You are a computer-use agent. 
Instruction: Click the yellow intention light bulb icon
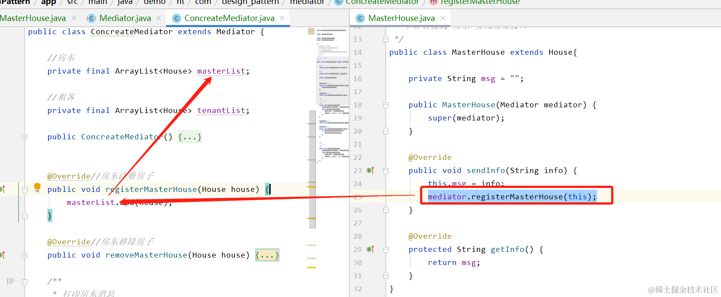point(37,188)
